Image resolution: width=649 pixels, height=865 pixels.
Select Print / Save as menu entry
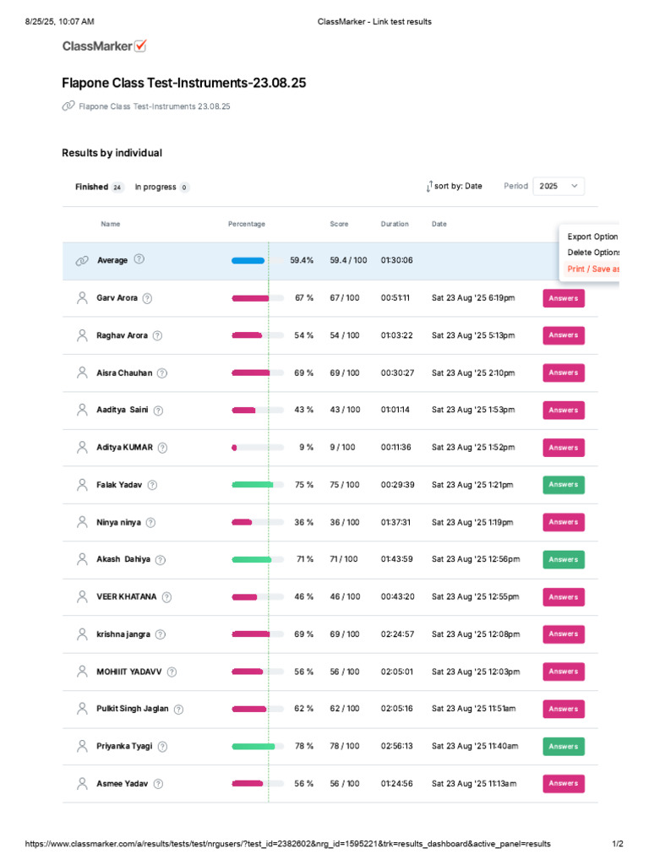click(593, 269)
